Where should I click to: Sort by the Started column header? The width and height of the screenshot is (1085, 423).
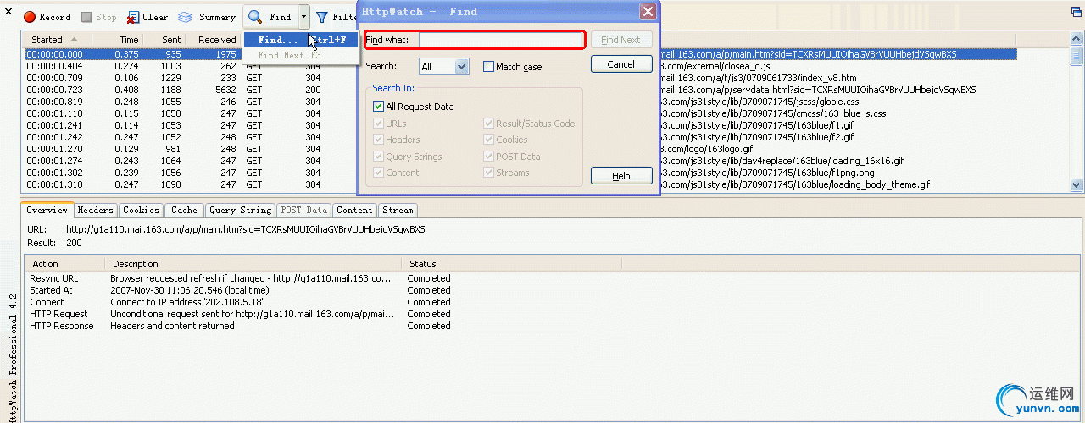pyautogui.click(x=57, y=40)
